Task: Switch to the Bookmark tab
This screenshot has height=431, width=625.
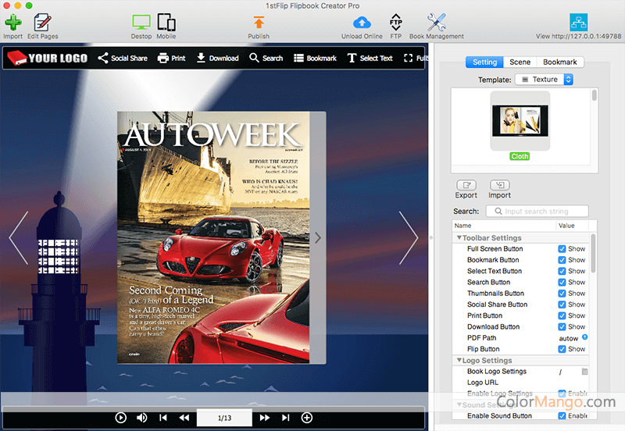Action: tap(559, 62)
